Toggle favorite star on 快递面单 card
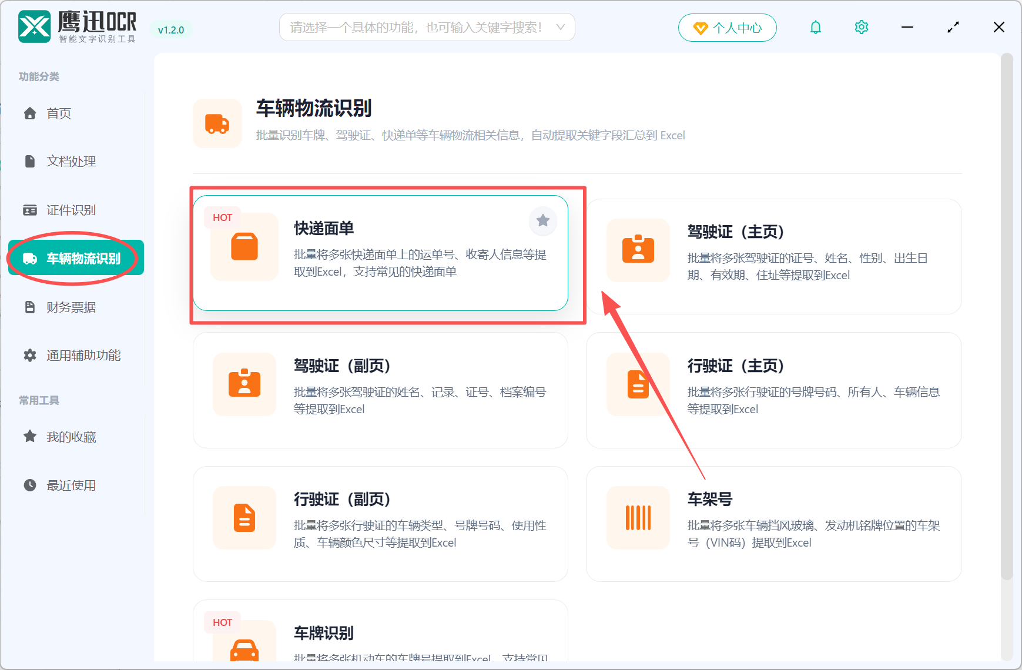 coord(542,221)
